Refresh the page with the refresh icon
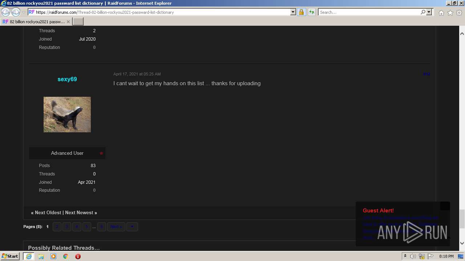Screen dimensions: 465x261 point(312,12)
